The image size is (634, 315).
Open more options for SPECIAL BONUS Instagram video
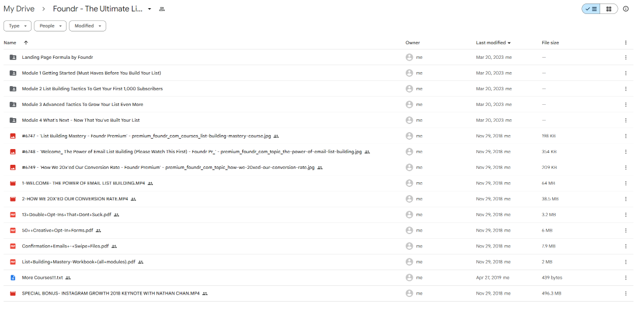(626, 293)
